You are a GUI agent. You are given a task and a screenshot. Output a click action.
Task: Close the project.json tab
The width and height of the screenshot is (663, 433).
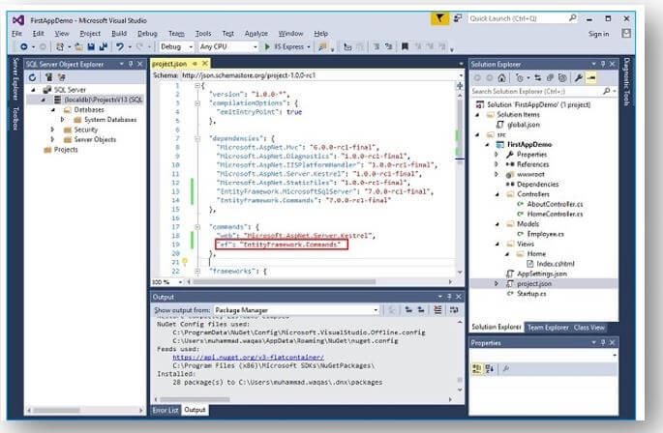point(204,64)
